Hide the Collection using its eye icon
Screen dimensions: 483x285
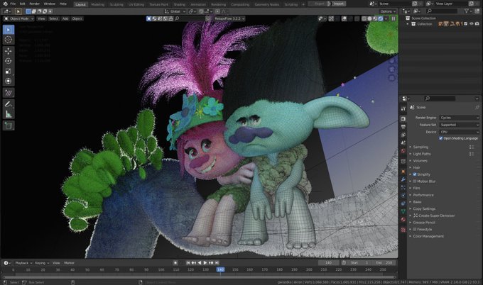pos(472,23)
